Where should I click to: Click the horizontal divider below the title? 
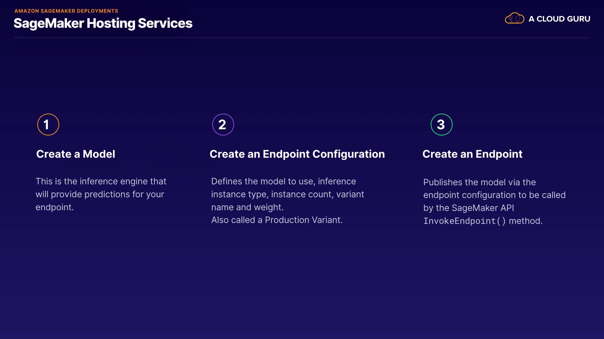pos(302,38)
